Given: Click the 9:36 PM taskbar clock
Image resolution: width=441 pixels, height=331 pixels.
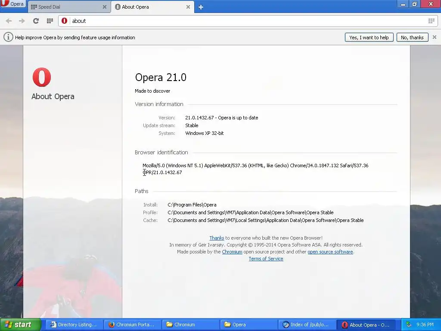Looking at the screenshot, I should (425, 325).
